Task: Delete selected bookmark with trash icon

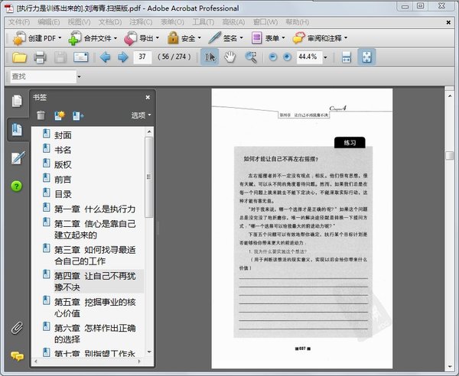Action: 41,115
